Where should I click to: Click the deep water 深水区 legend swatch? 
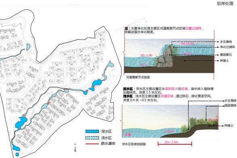click(x=92, y=131)
